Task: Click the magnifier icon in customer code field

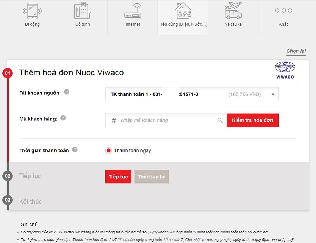Action: (x=220, y=120)
